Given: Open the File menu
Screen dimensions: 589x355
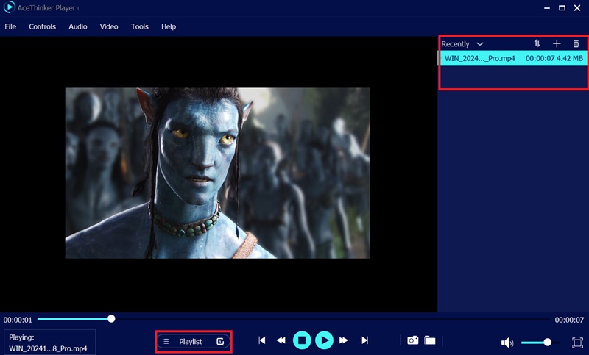Looking at the screenshot, I should pyautogui.click(x=10, y=26).
